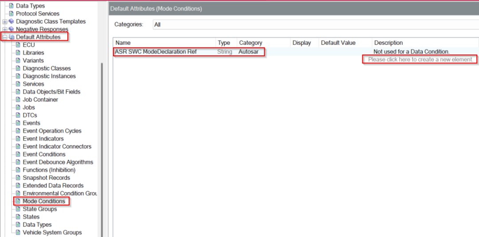Click the Job Container document icon
The height and width of the screenshot is (237, 479).
[x=18, y=100]
